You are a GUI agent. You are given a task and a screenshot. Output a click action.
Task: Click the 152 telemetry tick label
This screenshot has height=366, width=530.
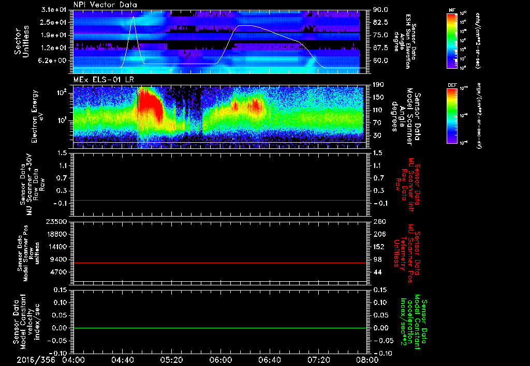(378, 247)
